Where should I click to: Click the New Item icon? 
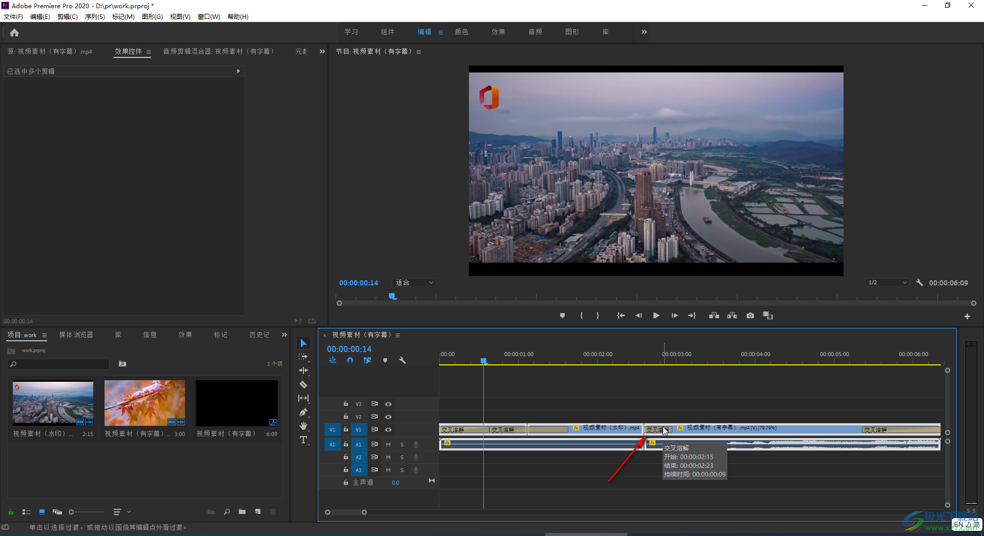pos(258,511)
